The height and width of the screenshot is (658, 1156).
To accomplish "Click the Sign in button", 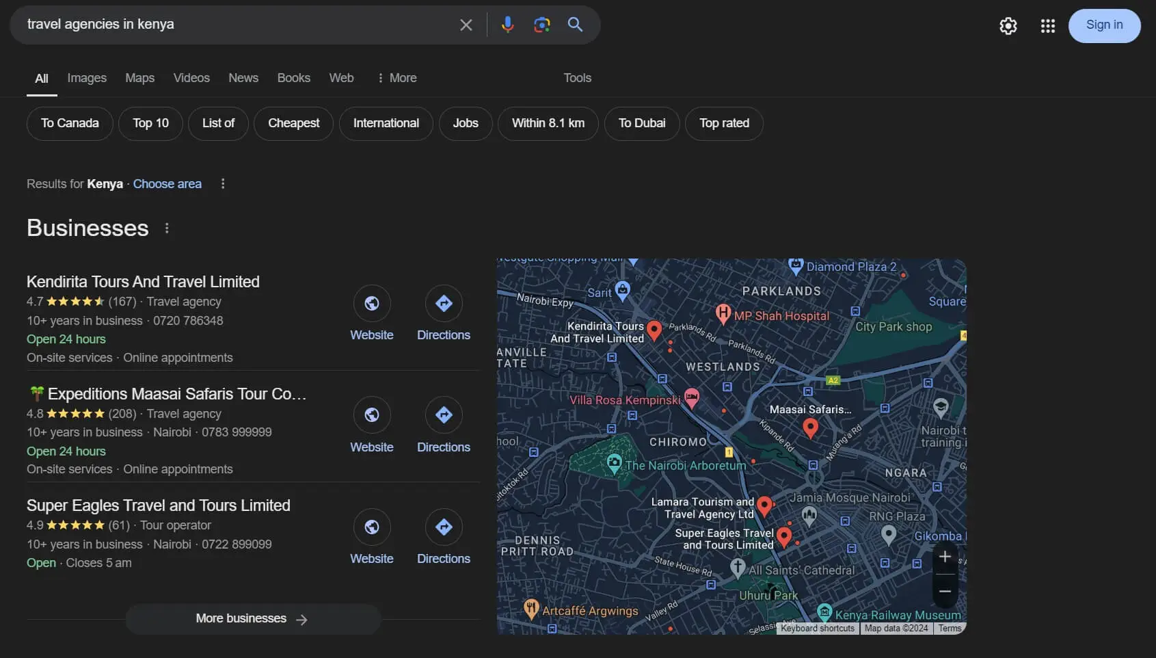I will pyautogui.click(x=1104, y=25).
